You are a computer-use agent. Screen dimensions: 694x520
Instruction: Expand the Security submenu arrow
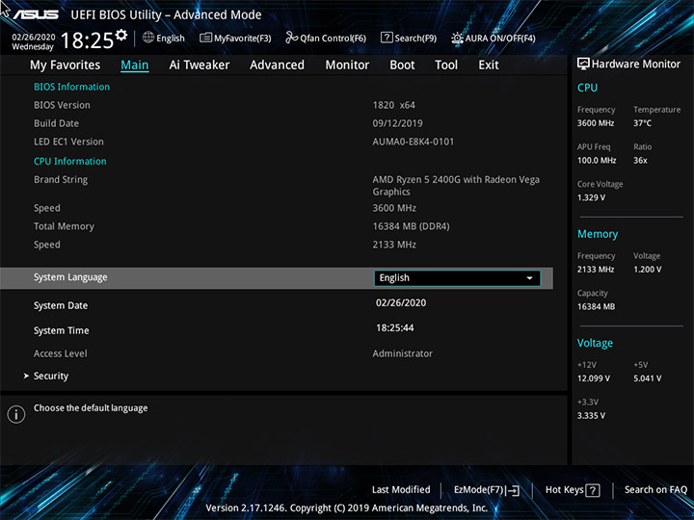pos(26,376)
